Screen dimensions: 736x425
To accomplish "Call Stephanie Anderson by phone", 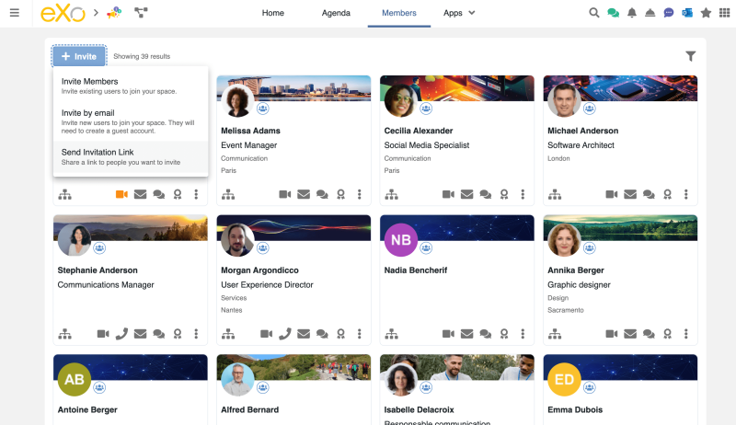I will click(x=121, y=334).
